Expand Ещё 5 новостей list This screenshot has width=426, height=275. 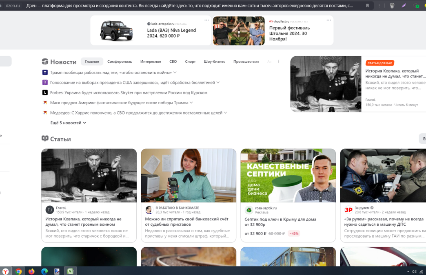(x=69, y=123)
